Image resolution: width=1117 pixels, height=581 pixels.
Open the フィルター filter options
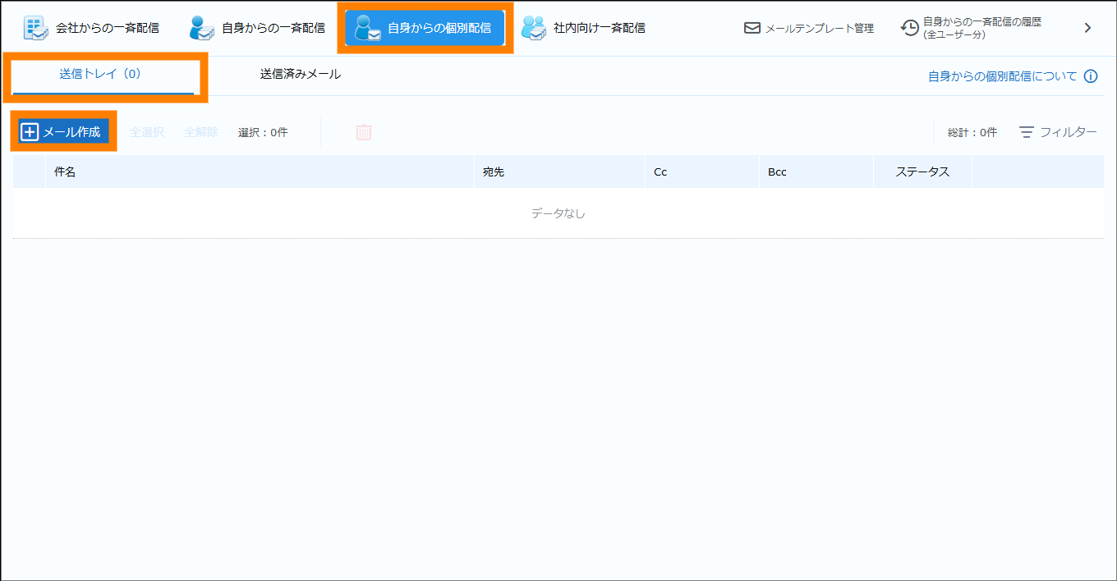coord(1058,132)
